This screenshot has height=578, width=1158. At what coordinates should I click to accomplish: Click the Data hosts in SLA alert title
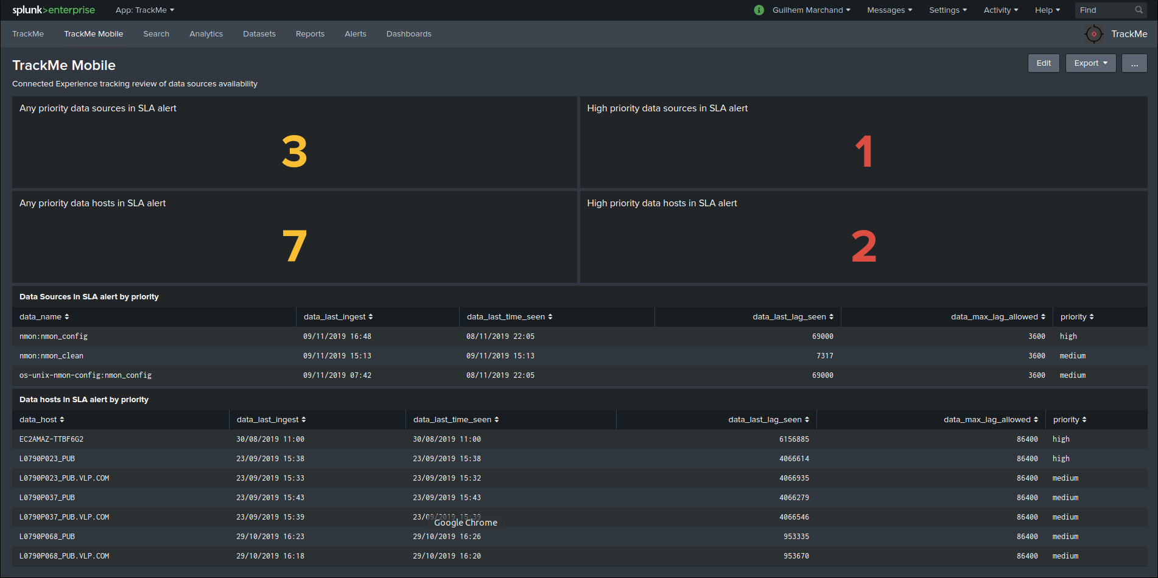click(84, 400)
